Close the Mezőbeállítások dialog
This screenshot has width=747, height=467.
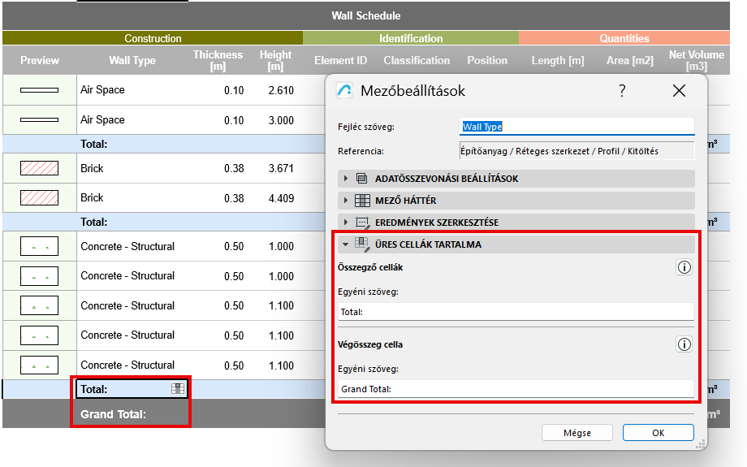coord(679,90)
